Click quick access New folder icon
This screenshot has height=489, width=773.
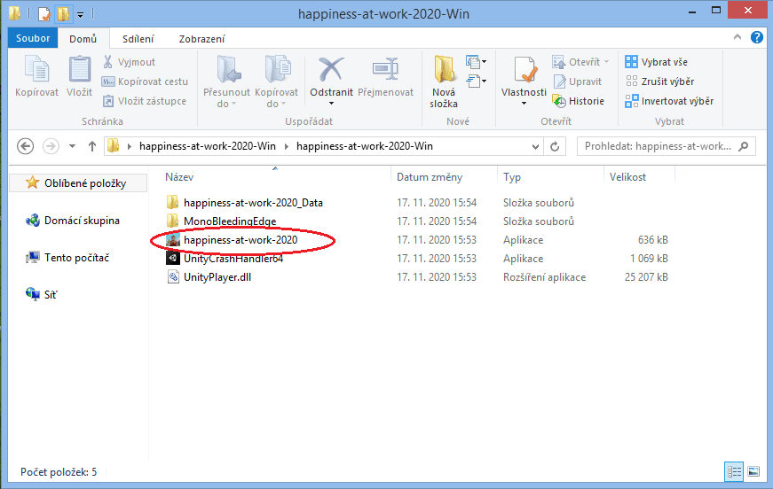point(63,14)
